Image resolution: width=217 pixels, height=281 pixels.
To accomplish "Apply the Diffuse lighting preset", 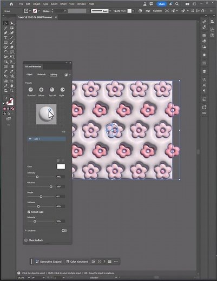I will tap(41, 90).
